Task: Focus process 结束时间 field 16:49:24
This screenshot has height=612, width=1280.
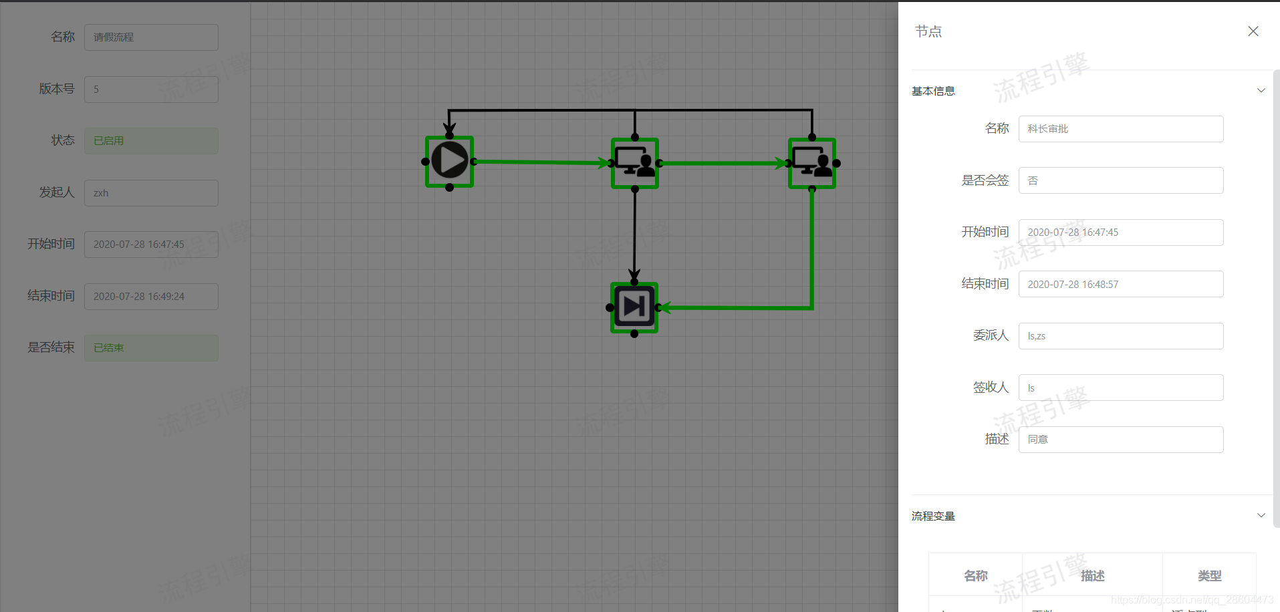Action: 151,296
